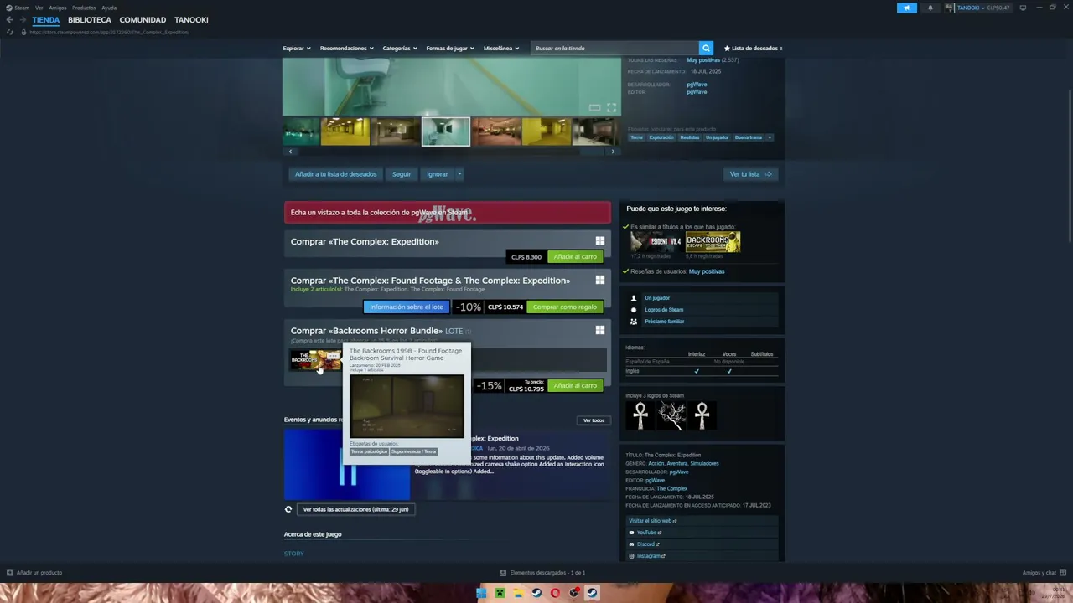Click into the store search field

[615, 49]
